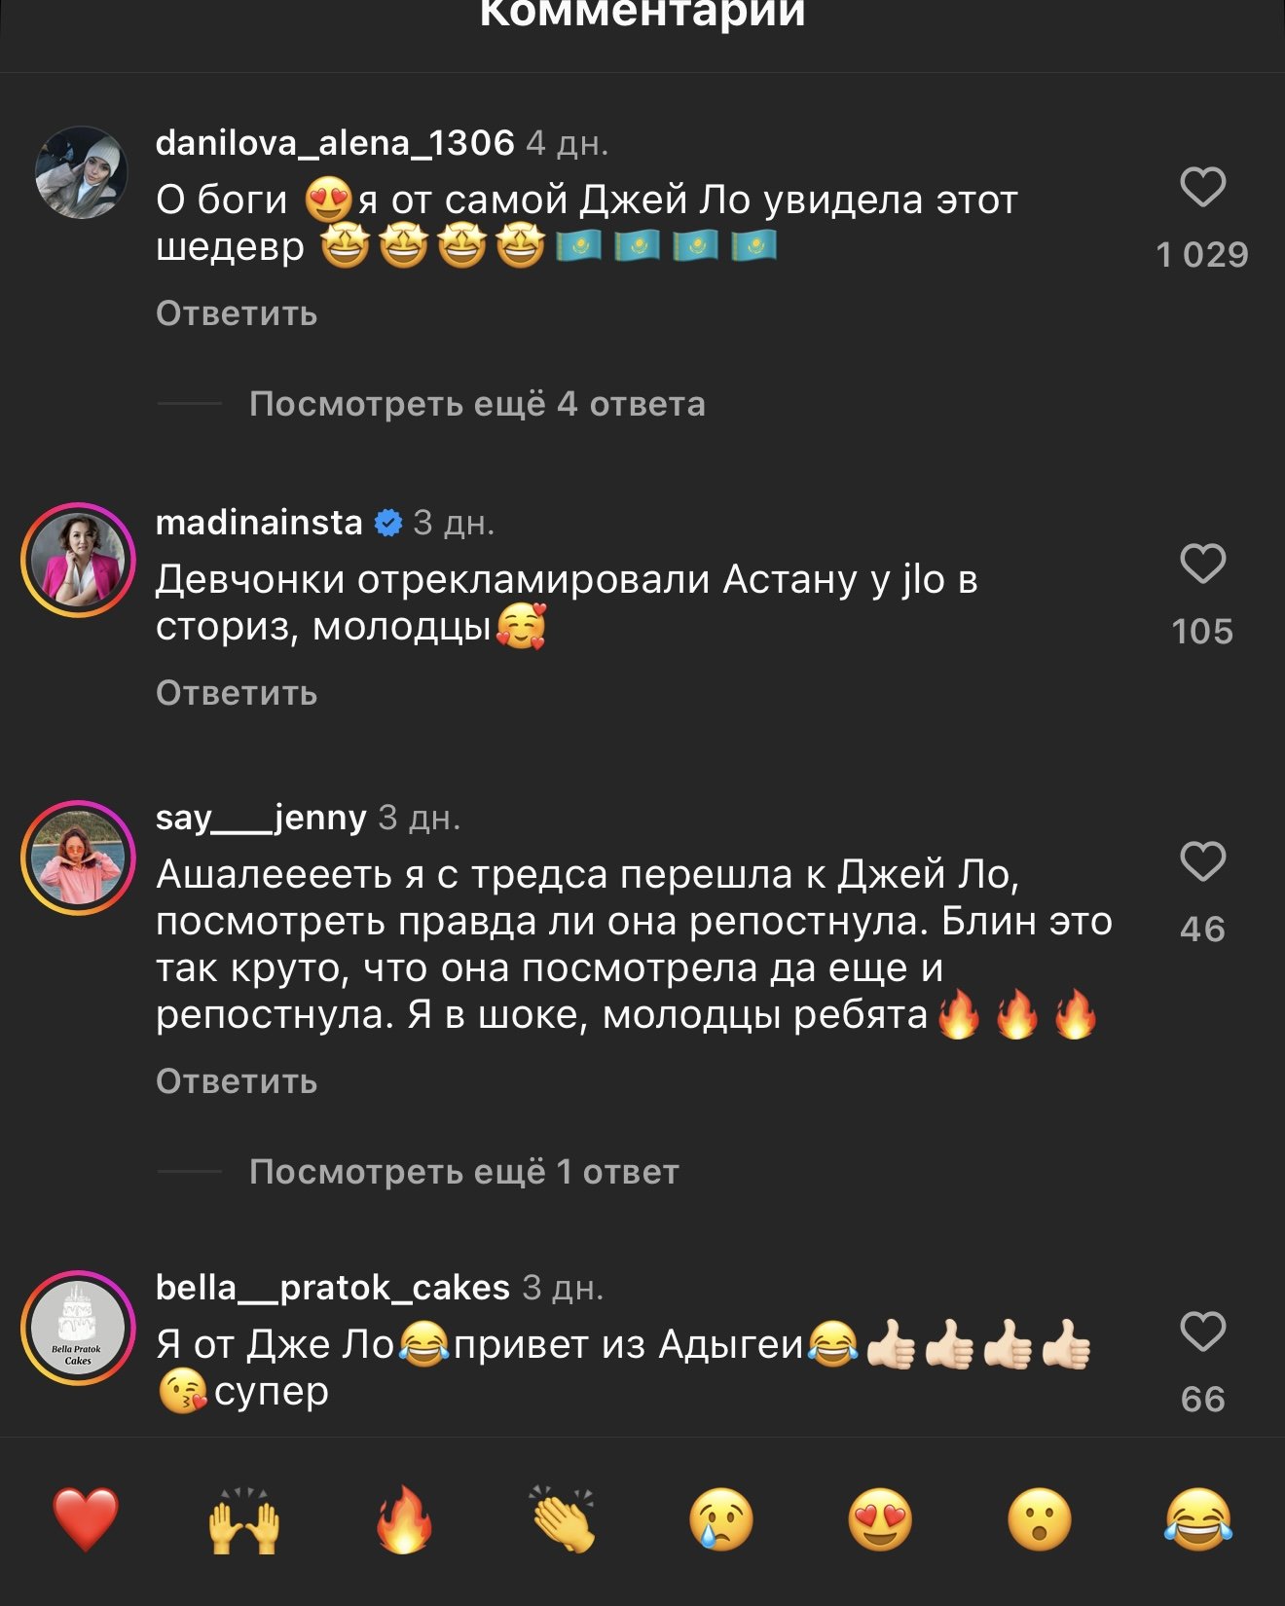Open say___jenny's story avatar

(78, 858)
